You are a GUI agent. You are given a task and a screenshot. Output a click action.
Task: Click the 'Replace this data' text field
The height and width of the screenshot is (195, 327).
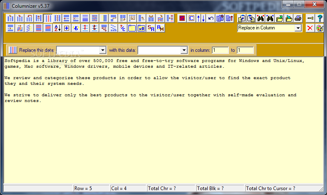78,50
